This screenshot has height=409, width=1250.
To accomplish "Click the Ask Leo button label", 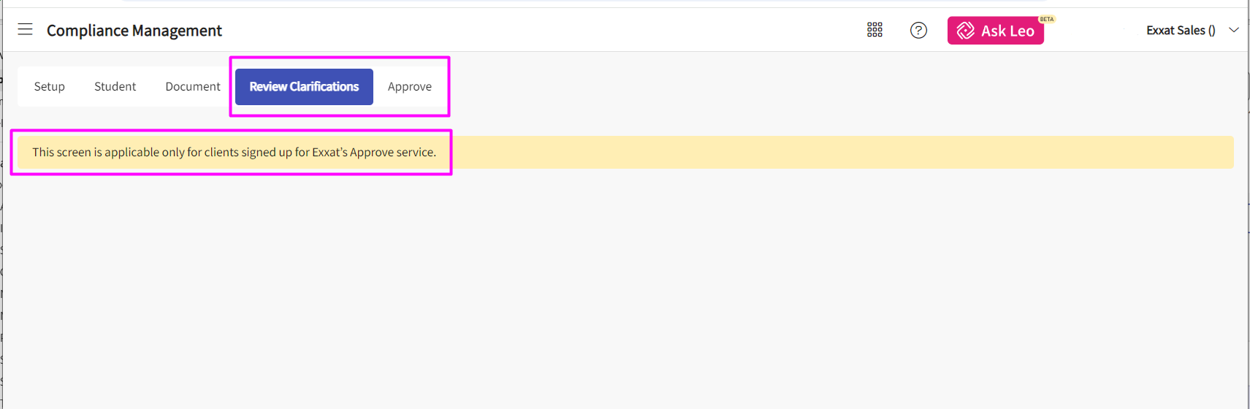I will click(1007, 31).
